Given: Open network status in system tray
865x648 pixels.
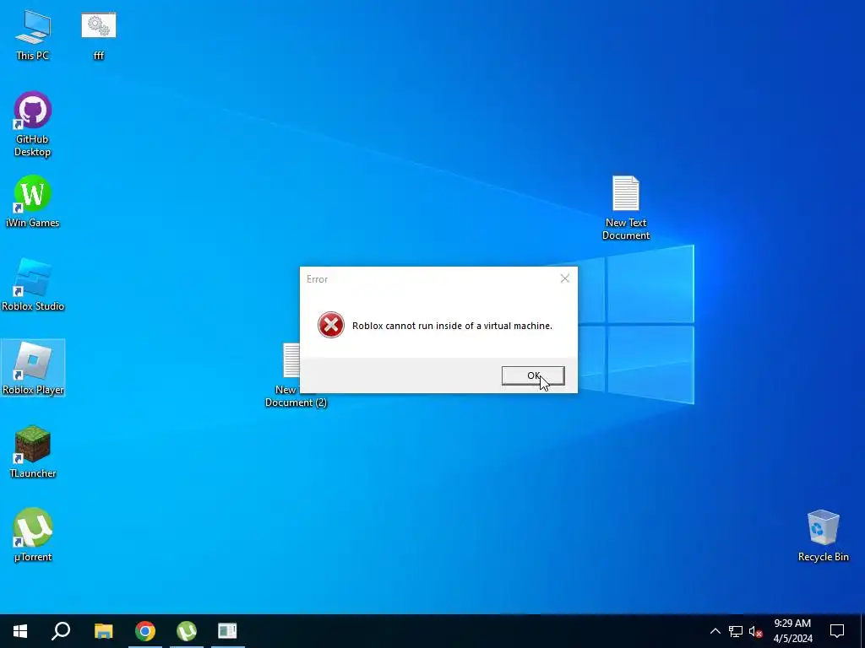Looking at the screenshot, I should click(x=736, y=631).
